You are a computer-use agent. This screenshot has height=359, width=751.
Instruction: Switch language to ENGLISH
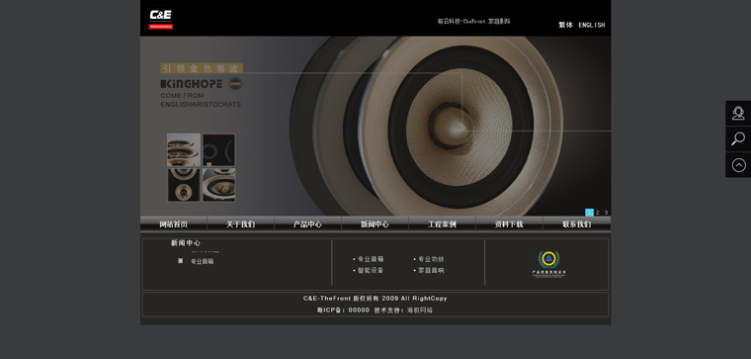click(592, 25)
